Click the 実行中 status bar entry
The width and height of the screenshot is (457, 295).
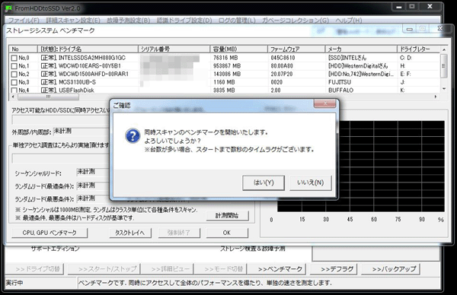[x=41, y=283]
